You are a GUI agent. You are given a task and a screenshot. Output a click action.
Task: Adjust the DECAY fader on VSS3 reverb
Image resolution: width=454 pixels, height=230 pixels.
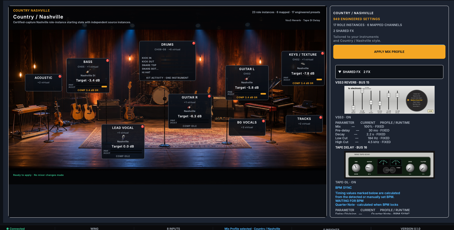pyautogui.click(x=353, y=108)
